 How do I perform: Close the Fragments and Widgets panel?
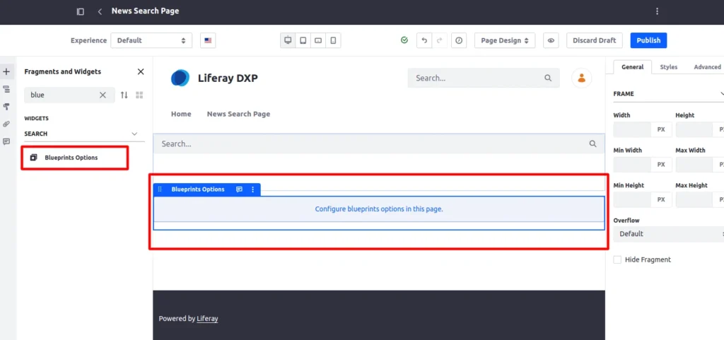(141, 71)
